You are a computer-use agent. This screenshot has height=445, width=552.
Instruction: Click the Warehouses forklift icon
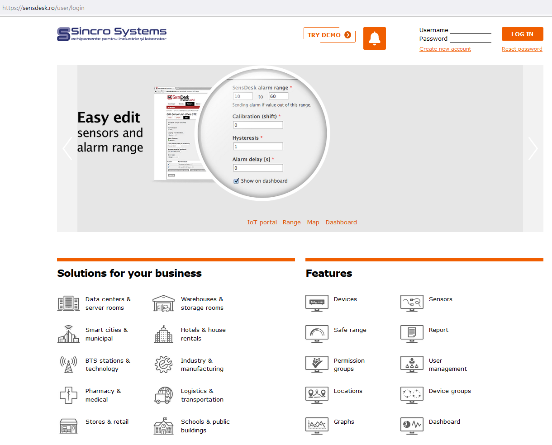click(x=163, y=303)
